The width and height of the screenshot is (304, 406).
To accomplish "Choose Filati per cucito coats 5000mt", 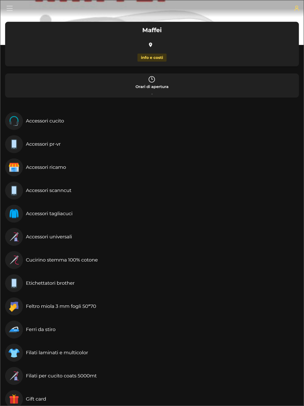I will [61, 376].
